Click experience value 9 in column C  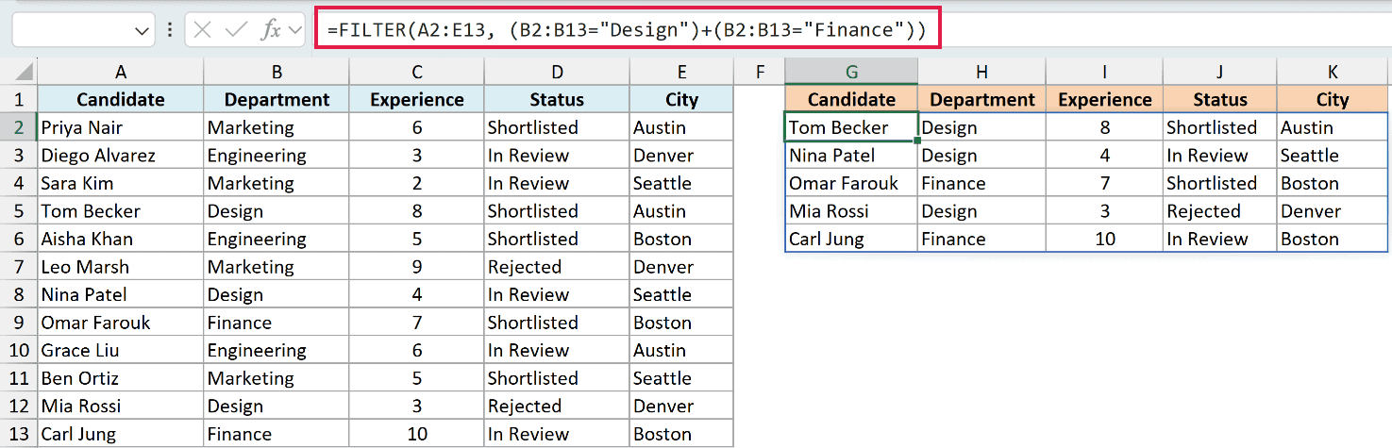point(416,267)
